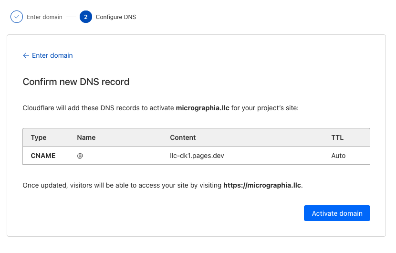Click the completed step checkmark circle
The image size is (396, 253).
coord(17,17)
